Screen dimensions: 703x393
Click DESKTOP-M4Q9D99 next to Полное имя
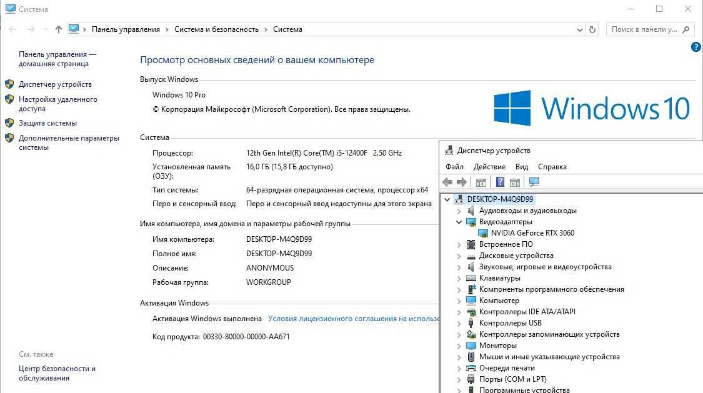point(279,254)
